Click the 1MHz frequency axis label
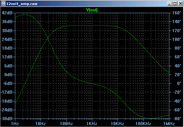The width and height of the screenshot is (184, 127). 169,124
